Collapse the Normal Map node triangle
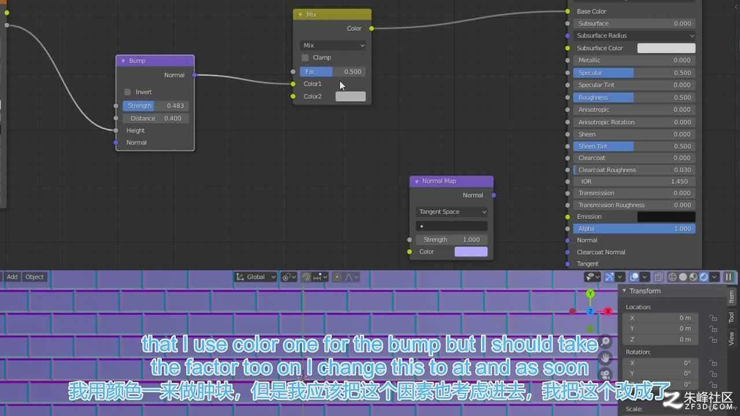 pyautogui.click(x=416, y=181)
